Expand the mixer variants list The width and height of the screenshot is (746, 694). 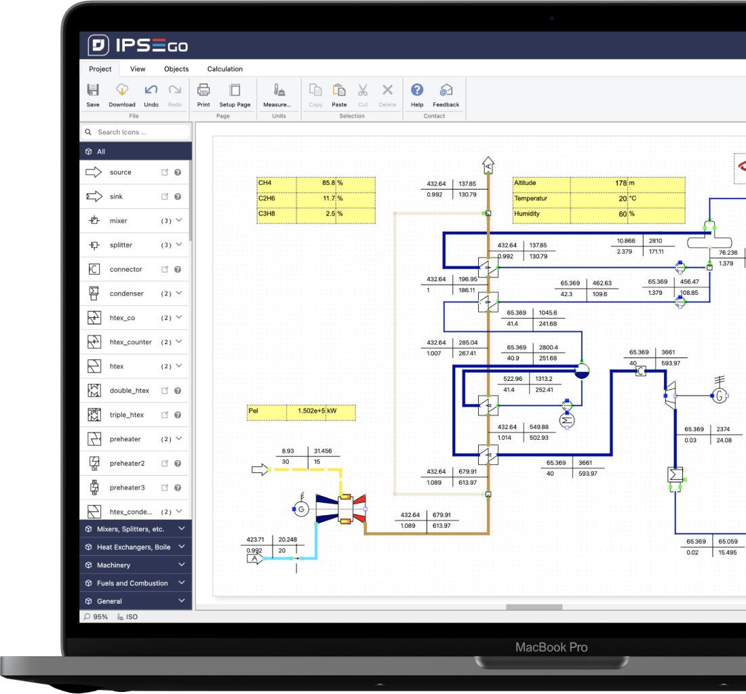(178, 220)
